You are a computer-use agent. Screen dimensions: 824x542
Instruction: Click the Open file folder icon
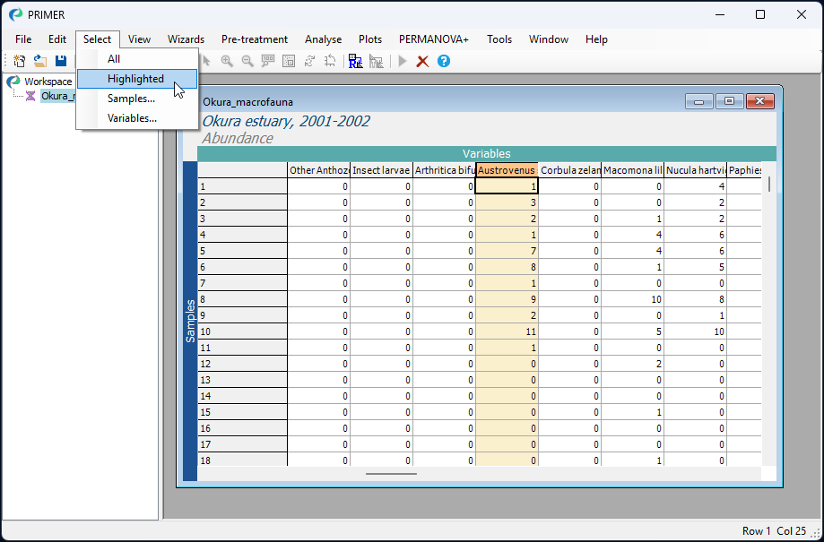click(x=40, y=61)
